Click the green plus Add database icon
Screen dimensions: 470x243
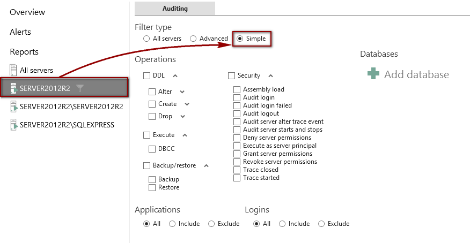pos(373,73)
